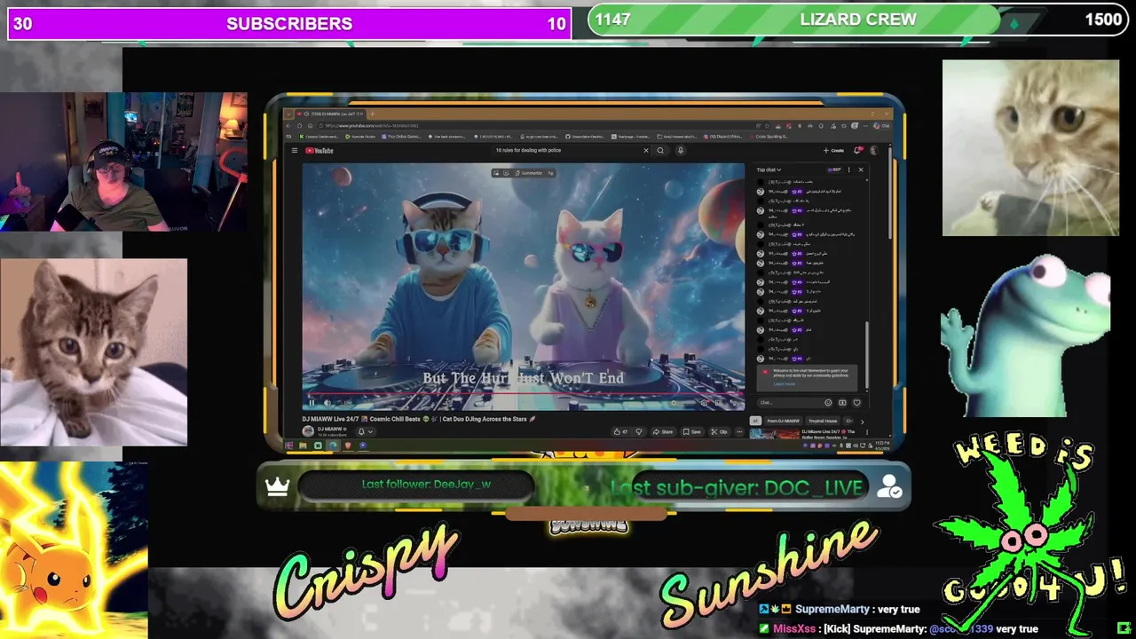The width and height of the screenshot is (1136, 639).
Task: Open more actions ellipsis under video
Action: pos(739,431)
